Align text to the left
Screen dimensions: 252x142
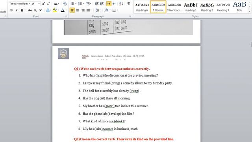click(72, 10)
